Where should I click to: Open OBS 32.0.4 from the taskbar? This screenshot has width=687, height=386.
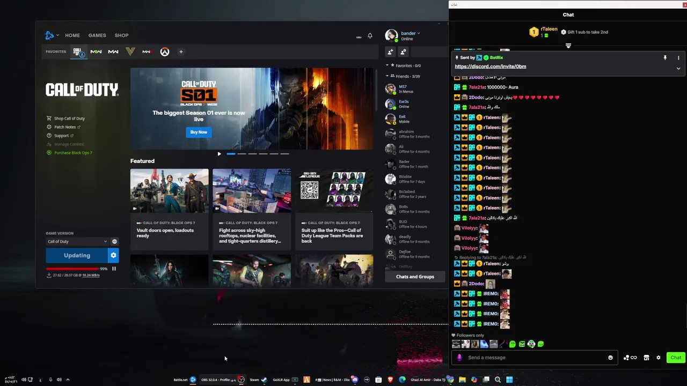tap(223, 380)
